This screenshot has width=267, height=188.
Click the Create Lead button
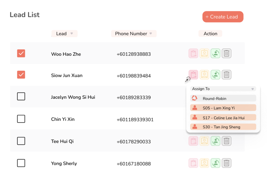[223, 17]
